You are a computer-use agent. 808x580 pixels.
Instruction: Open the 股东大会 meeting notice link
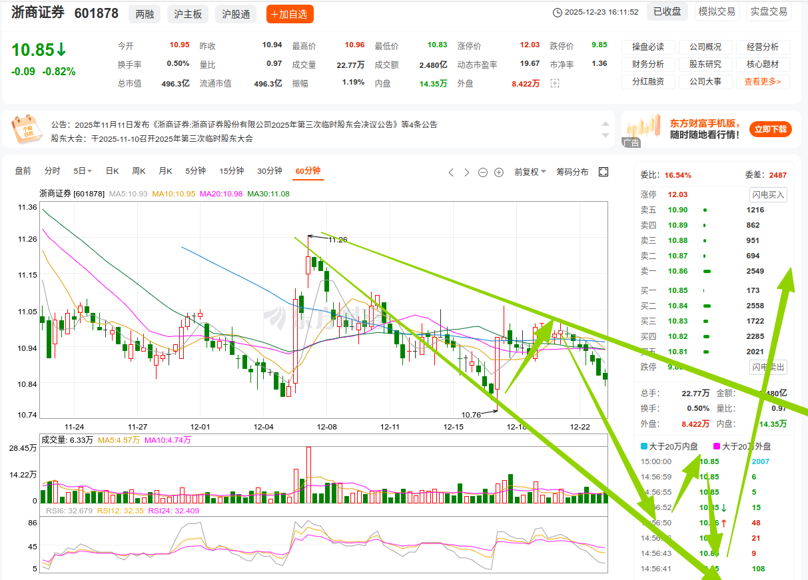pos(152,139)
